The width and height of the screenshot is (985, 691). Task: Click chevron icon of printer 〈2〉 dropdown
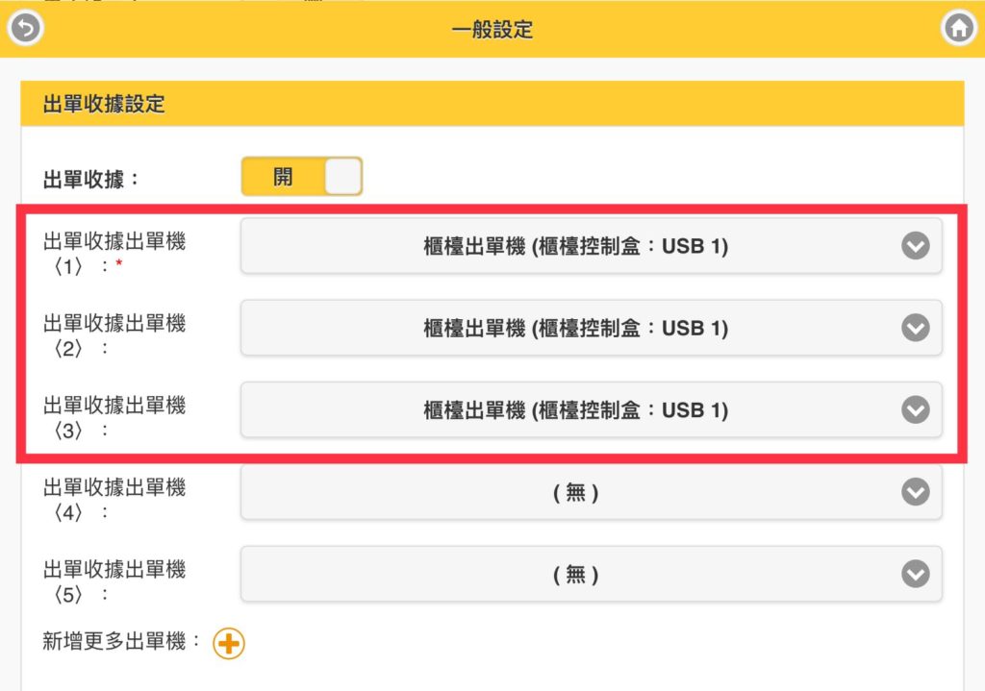[916, 328]
